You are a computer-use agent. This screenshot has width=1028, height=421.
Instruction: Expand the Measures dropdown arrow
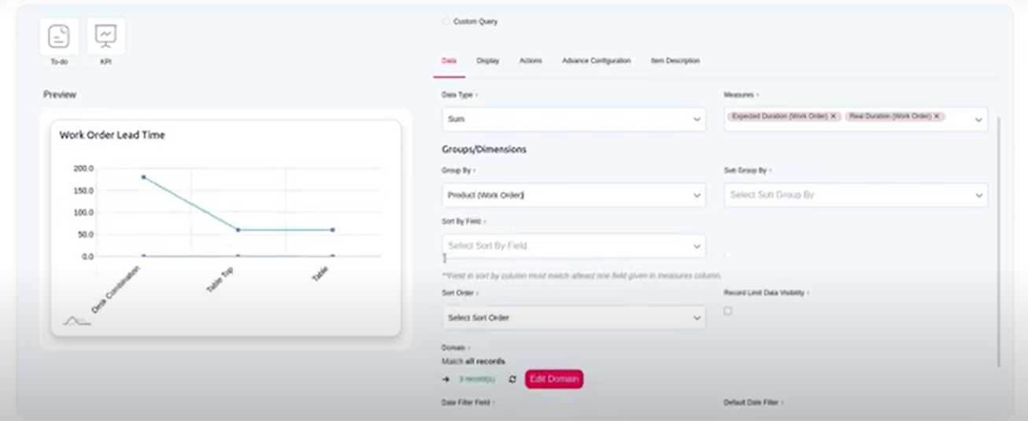point(978,120)
